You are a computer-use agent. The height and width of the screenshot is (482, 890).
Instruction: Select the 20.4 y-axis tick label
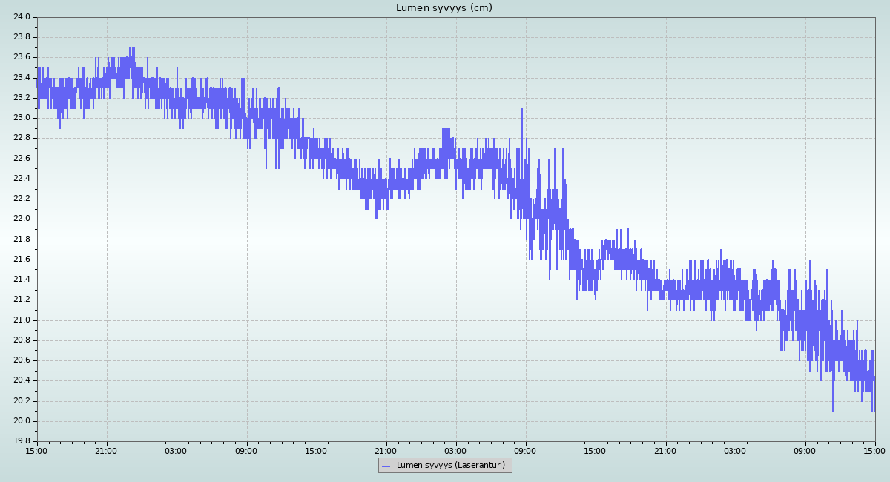click(22, 380)
